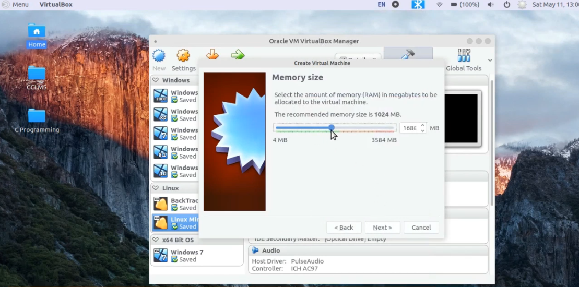The height and width of the screenshot is (287, 579).
Task: Open the volume speaker indicator
Action: (x=490, y=4)
